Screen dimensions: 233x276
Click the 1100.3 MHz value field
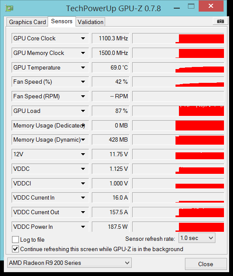click(x=111, y=38)
